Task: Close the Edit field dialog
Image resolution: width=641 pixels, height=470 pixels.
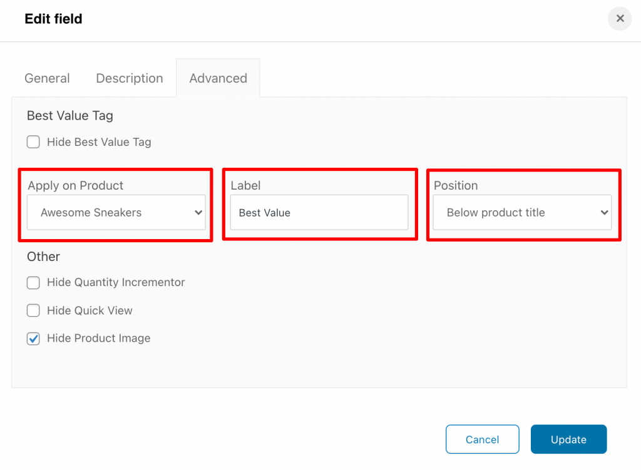Action: (620, 18)
